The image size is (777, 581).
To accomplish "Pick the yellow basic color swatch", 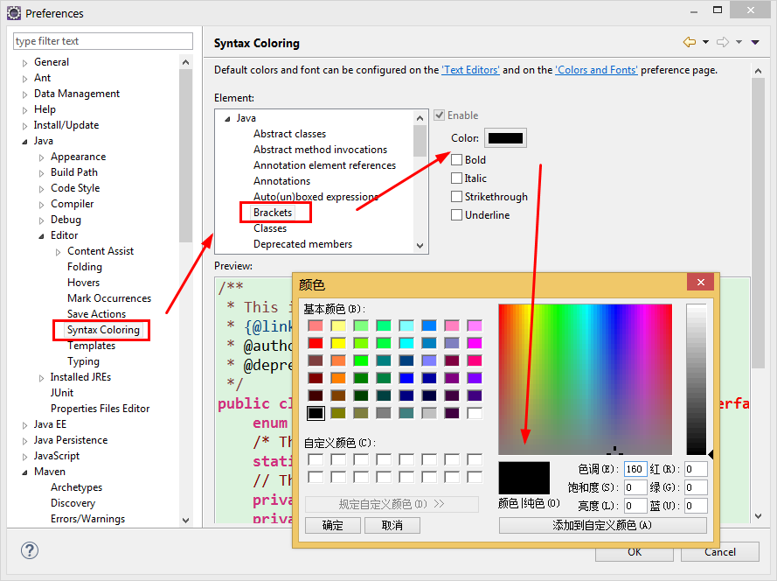I will (x=338, y=343).
